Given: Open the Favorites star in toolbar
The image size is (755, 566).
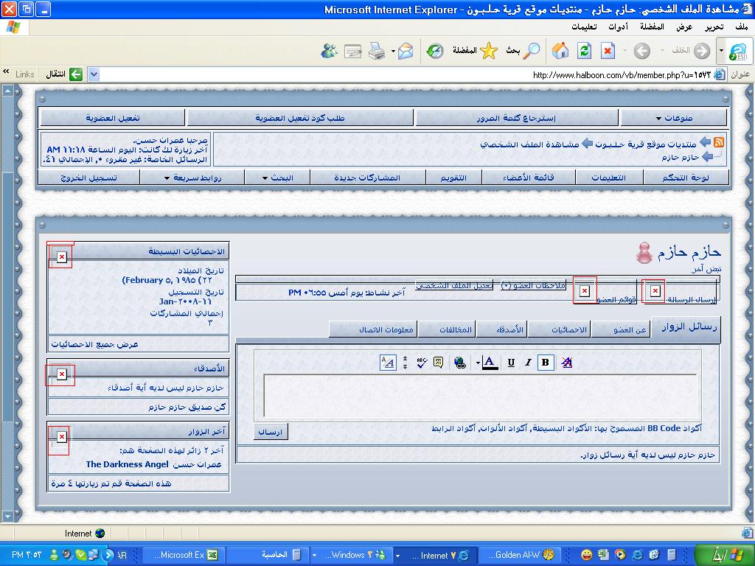Looking at the screenshot, I should click(x=488, y=50).
